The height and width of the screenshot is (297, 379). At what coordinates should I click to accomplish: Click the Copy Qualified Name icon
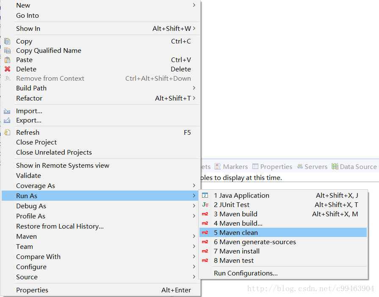(7, 51)
